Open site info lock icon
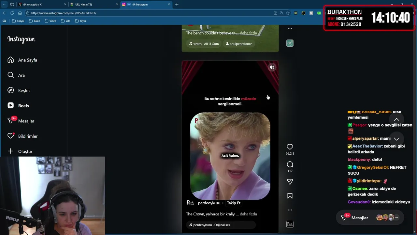Image resolution: width=417 pixels, height=235 pixels. tap(28, 13)
